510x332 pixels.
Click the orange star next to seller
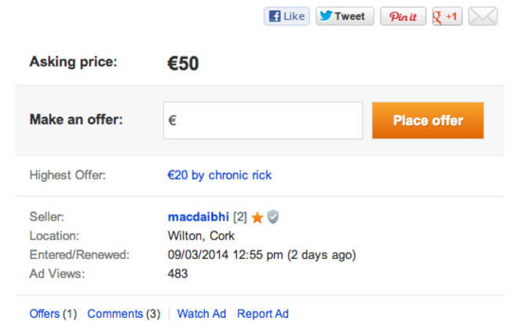coord(257,217)
